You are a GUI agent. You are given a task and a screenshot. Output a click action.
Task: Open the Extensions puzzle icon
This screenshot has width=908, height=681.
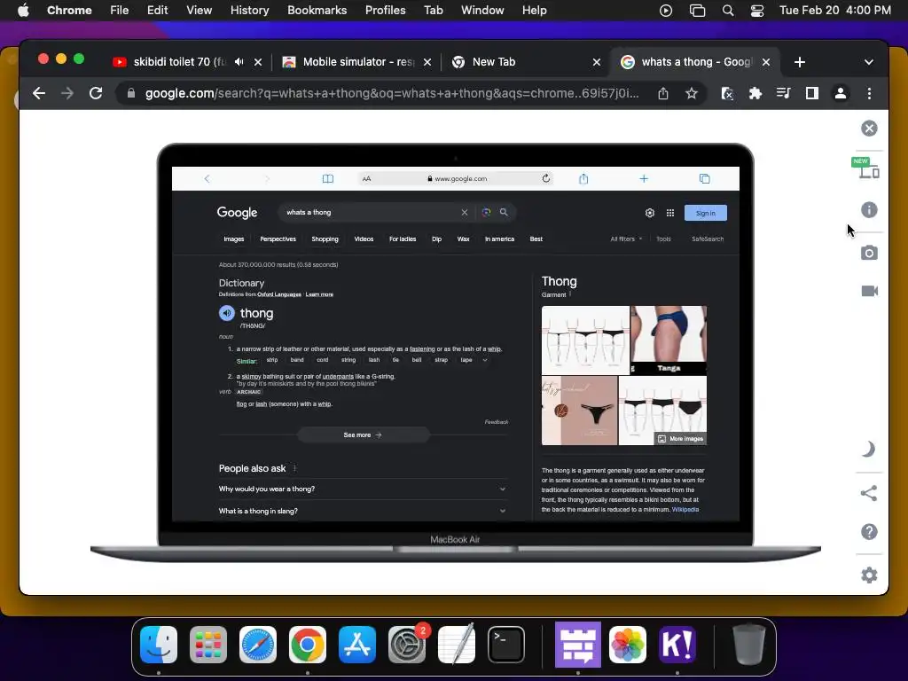point(755,93)
